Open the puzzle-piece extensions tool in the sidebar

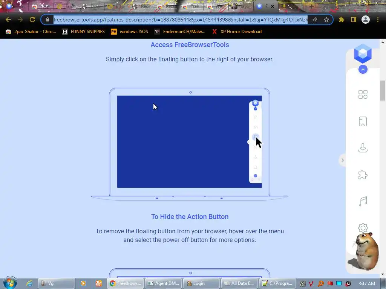(x=363, y=175)
